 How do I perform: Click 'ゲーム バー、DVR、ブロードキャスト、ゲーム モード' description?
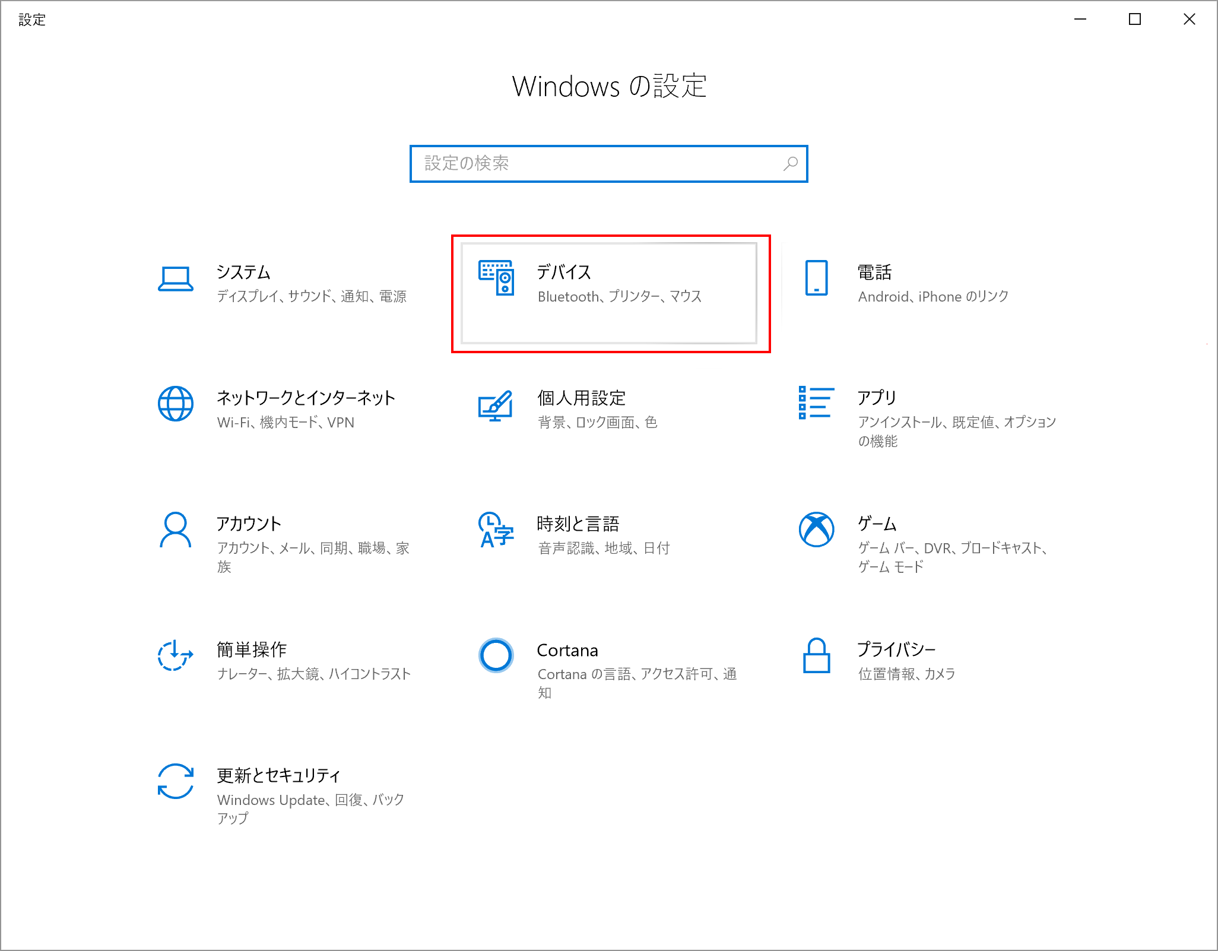[953, 557]
